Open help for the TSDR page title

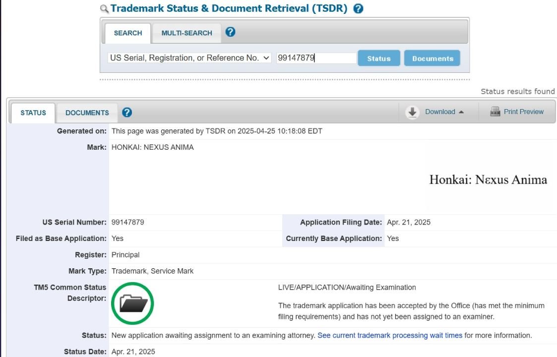pos(358,8)
